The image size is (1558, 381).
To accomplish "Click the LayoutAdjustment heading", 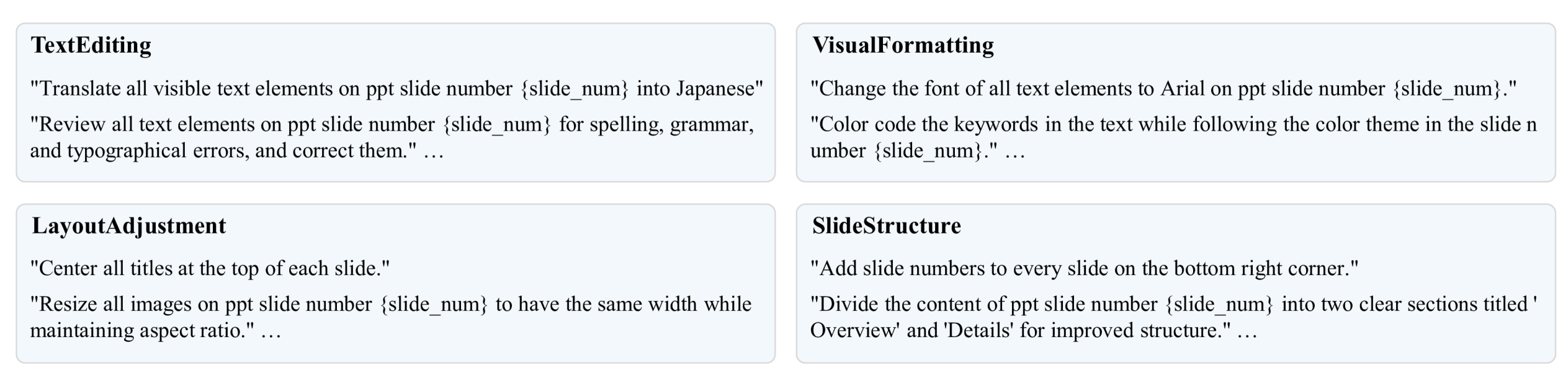I will [129, 226].
